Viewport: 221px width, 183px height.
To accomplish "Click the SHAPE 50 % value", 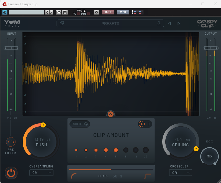I will (117, 176).
